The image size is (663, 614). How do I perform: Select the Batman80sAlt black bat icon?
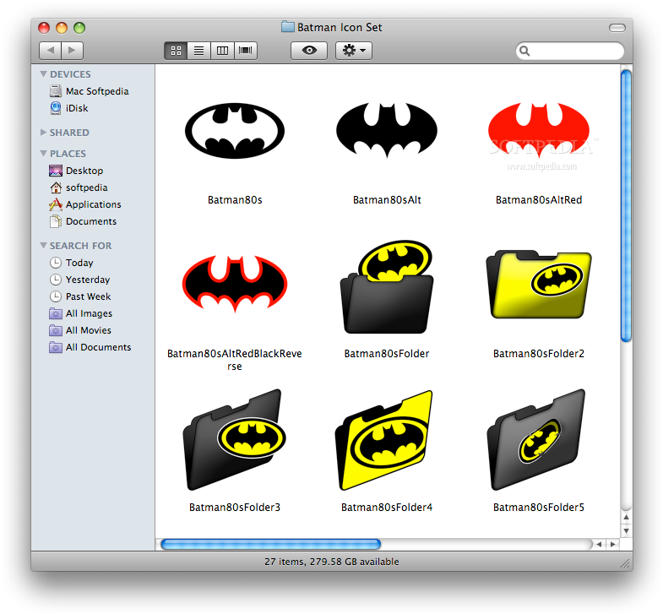(387, 130)
